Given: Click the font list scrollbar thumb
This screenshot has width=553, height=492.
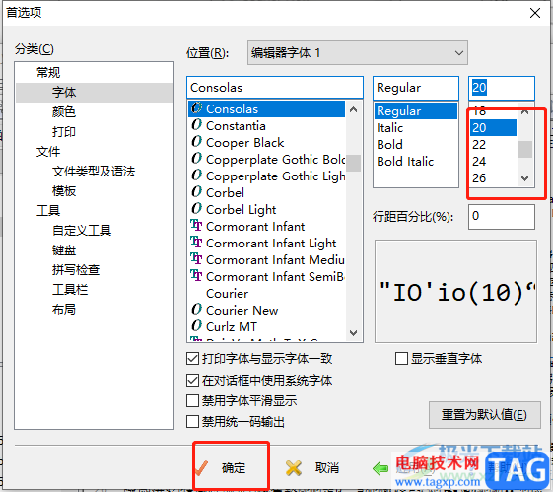Looking at the screenshot, I should [353, 163].
